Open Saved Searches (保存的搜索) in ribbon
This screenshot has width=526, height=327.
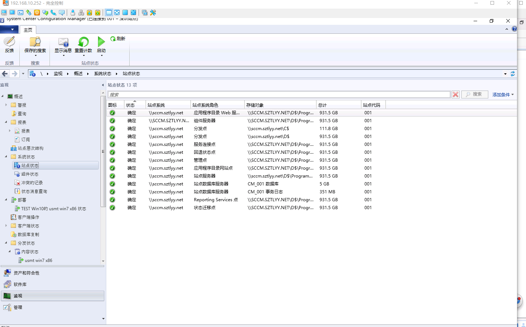click(x=35, y=46)
